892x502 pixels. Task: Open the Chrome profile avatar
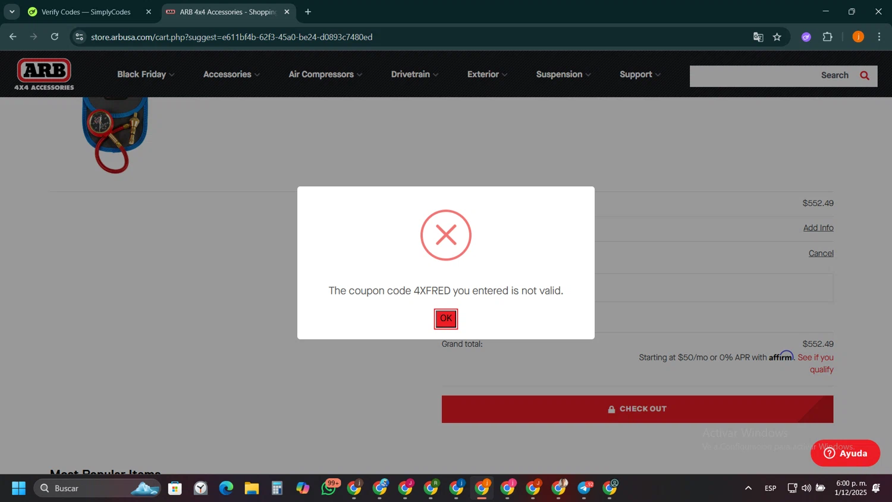point(858,37)
